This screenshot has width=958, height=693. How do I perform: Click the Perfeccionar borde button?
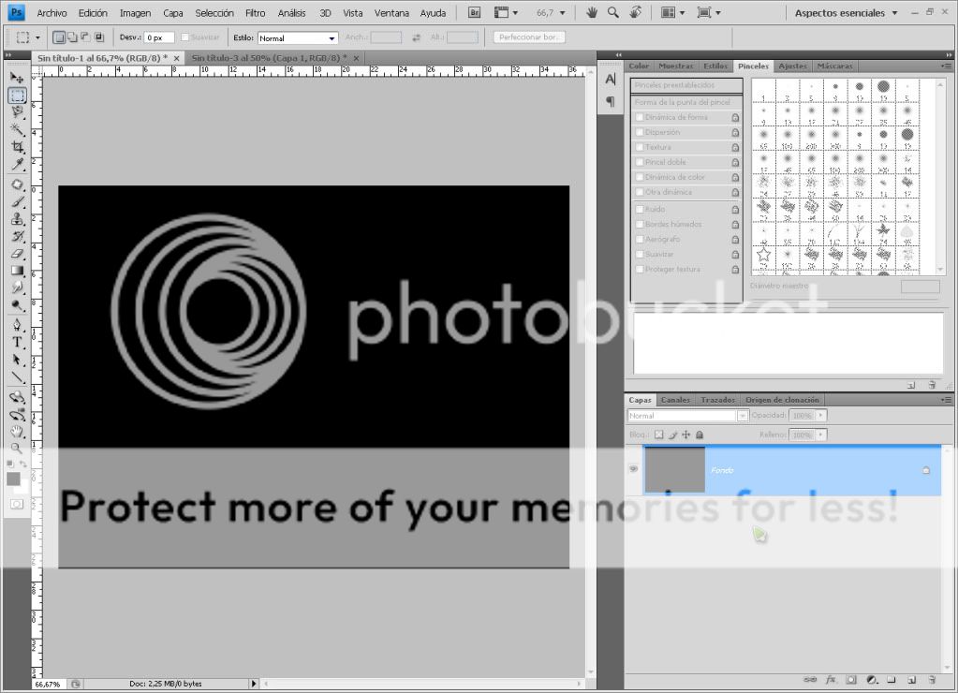click(529, 37)
